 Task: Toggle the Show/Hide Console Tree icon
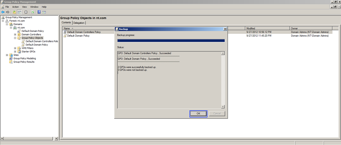[19, 12]
